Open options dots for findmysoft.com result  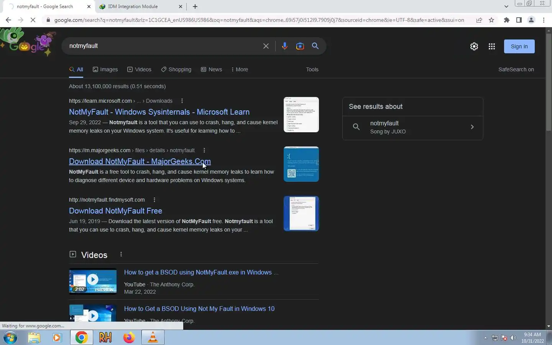point(154,200)
